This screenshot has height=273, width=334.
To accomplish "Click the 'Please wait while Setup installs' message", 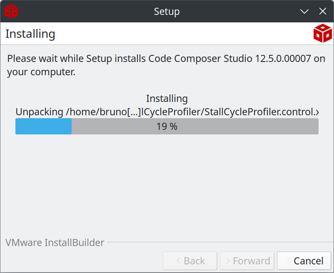I will click(166, 65).
